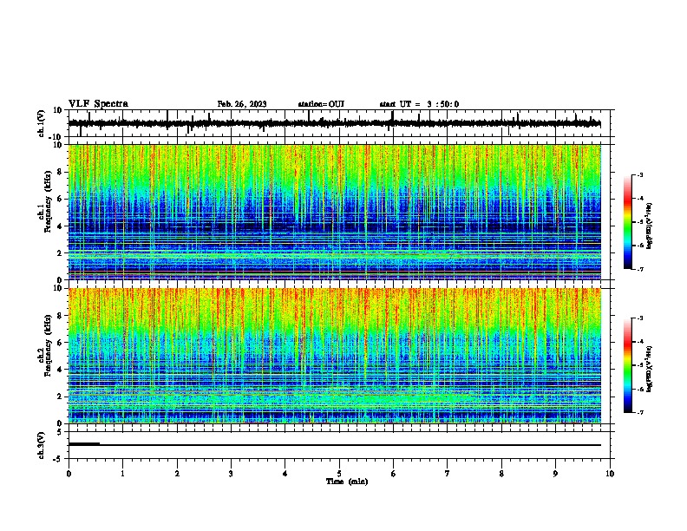The width and height of the screenshot is (687, 531).
Task: Click the "7" tick on the time axis
Action: click(448, 474)
